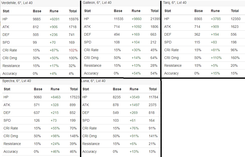Viewport: 245px width, 157px height.
Task: Click Luna's 2375 ATK total
Action: point(152,105)
